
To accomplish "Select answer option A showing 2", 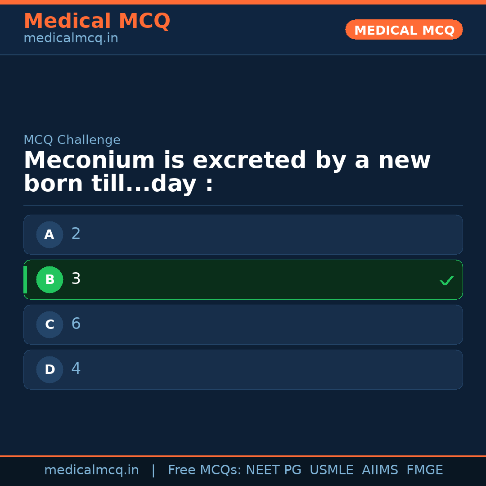I will coord(243,234).
